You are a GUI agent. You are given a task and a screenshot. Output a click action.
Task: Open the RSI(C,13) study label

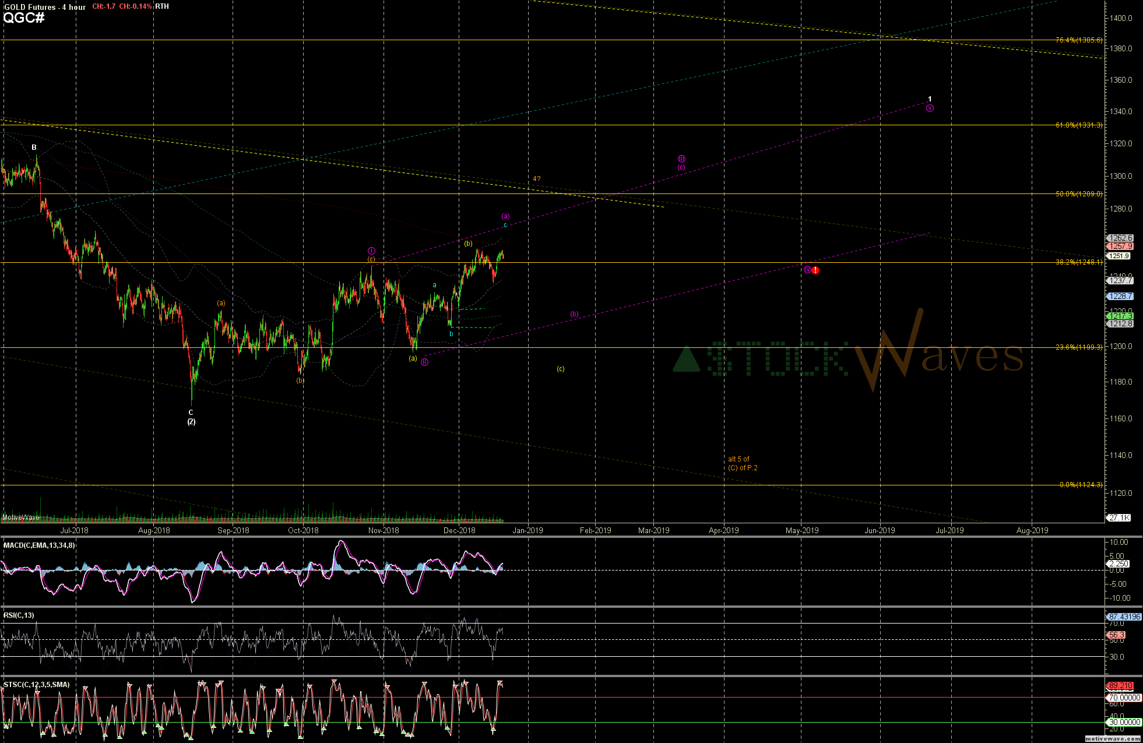click(x=19, y=615)
